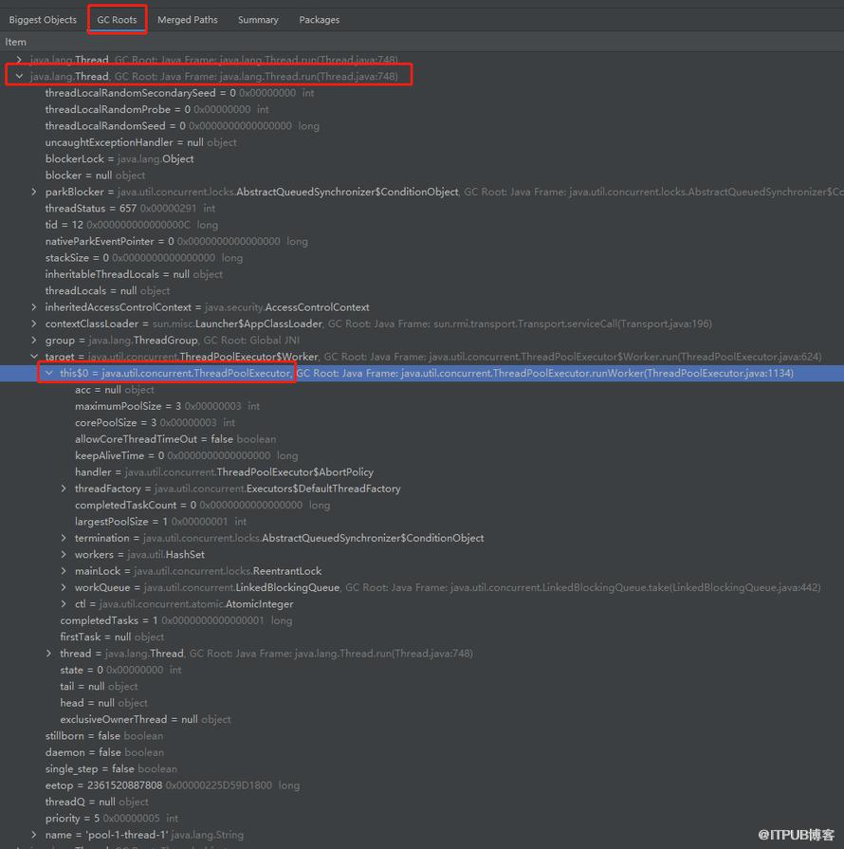Screen dimensions: 844x849
Task: Expand the workQueue LinkedBlockingQueue node
Action: [x=64, y=588]
